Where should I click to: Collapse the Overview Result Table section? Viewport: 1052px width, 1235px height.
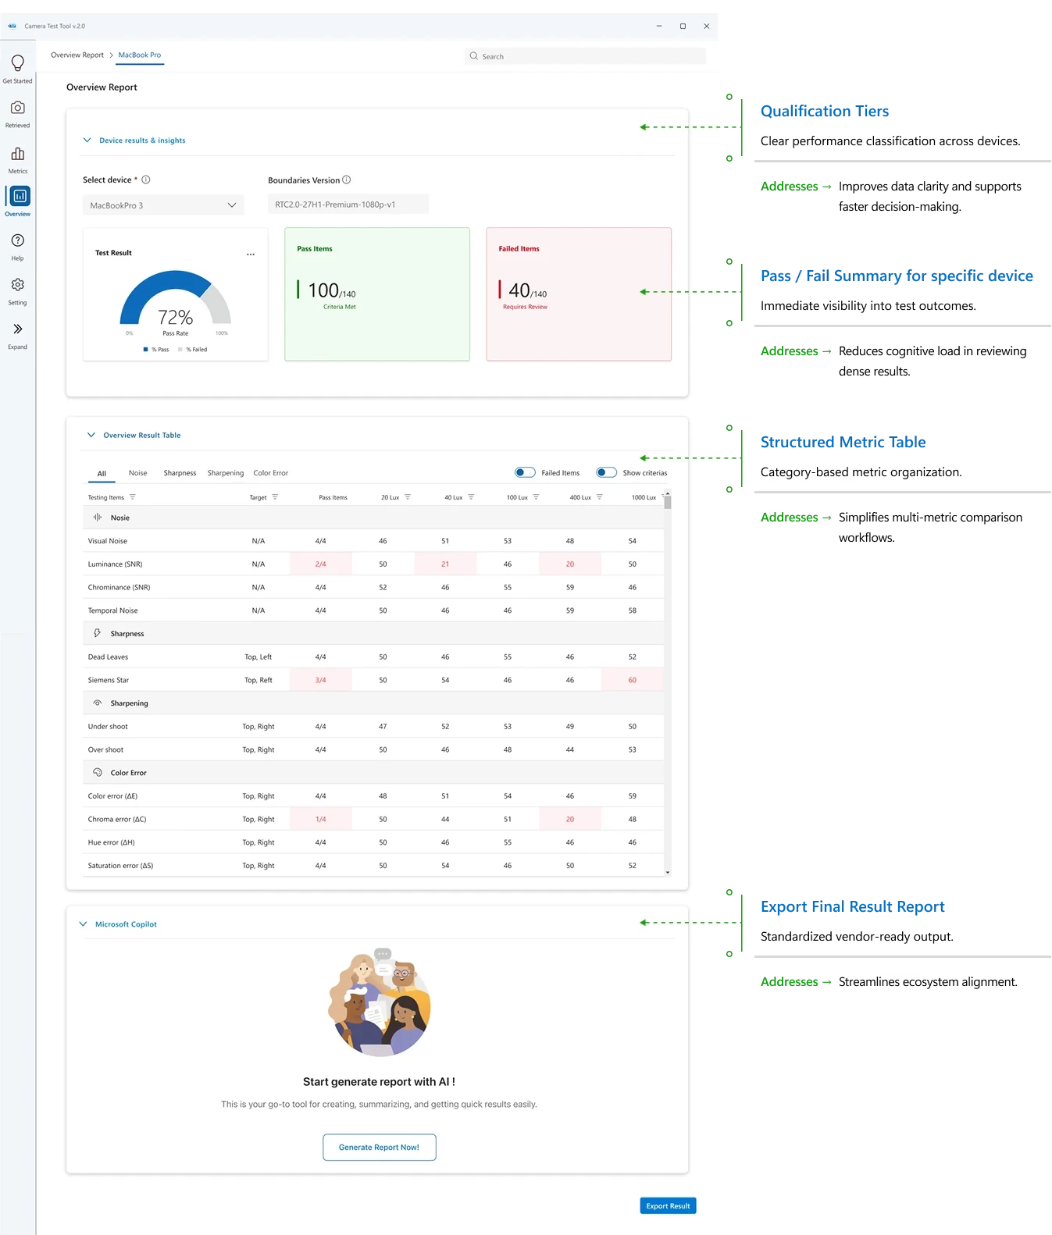pos(91,435)
